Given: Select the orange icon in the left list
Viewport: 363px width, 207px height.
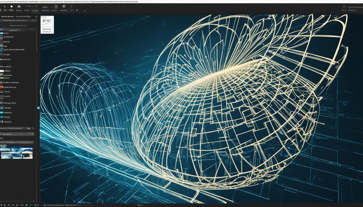Looking at the screenshot, I should pyautogui.click(x=2, y=87).
